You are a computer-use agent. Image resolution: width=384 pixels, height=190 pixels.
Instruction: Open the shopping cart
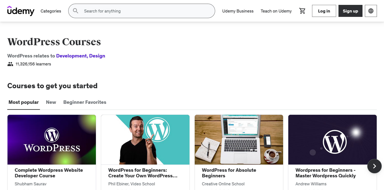(302, 11)
